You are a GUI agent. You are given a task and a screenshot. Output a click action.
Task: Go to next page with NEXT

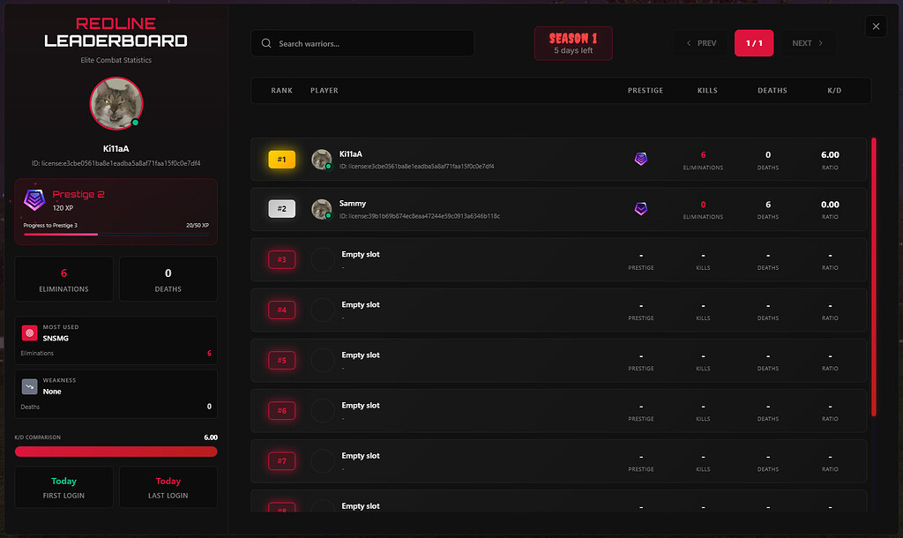click(808, 43)
